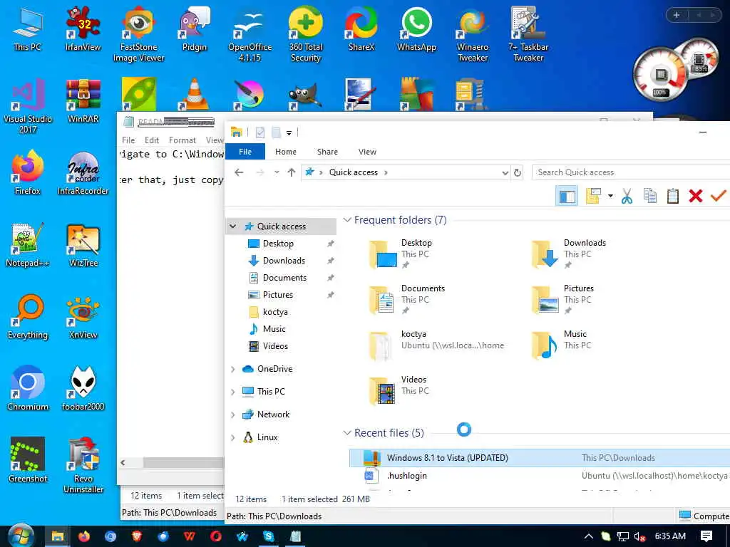The height and width of the screenshot is (547, 730).
Task: Open the View ribbon tab in Explorer
Action: [x=367, y=152]
